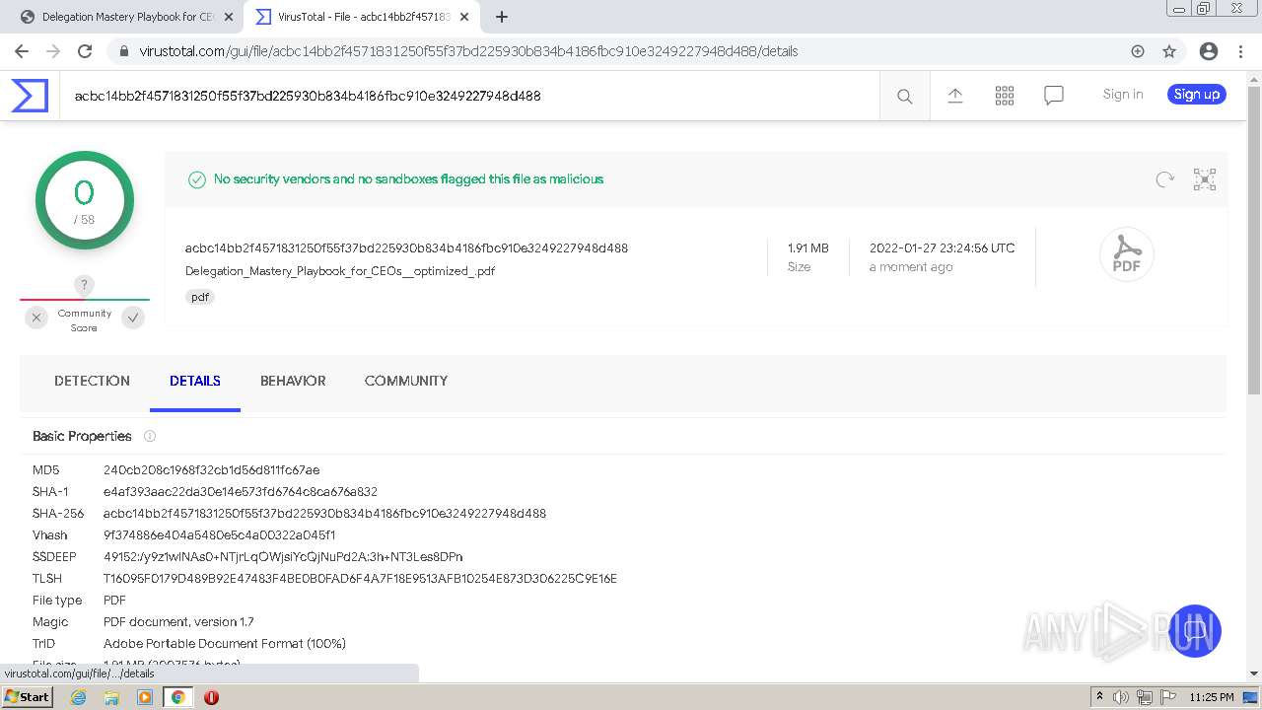Click the SSDEEP value
The width and height of the screenshot is (1262, 710).
[x=283, y=557]
